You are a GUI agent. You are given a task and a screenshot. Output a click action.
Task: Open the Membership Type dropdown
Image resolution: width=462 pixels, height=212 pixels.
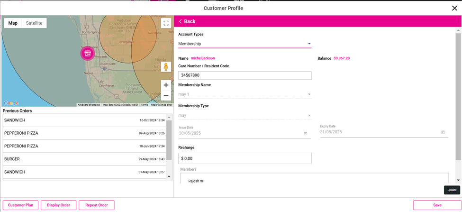(x=309, y=115)
